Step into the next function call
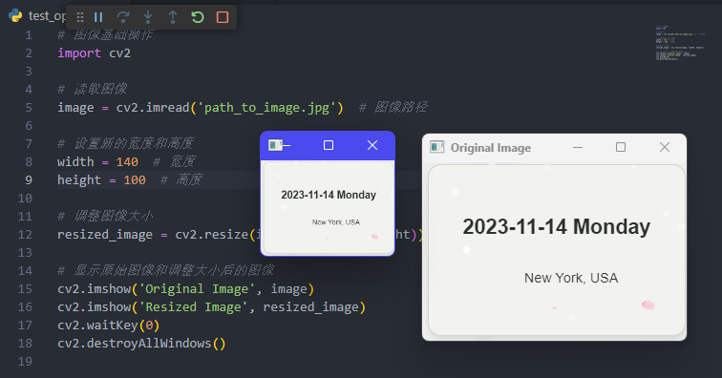Image resolution: width=722 pixels, height=378 pixels. pyautogui.click(x=148, y=17)
